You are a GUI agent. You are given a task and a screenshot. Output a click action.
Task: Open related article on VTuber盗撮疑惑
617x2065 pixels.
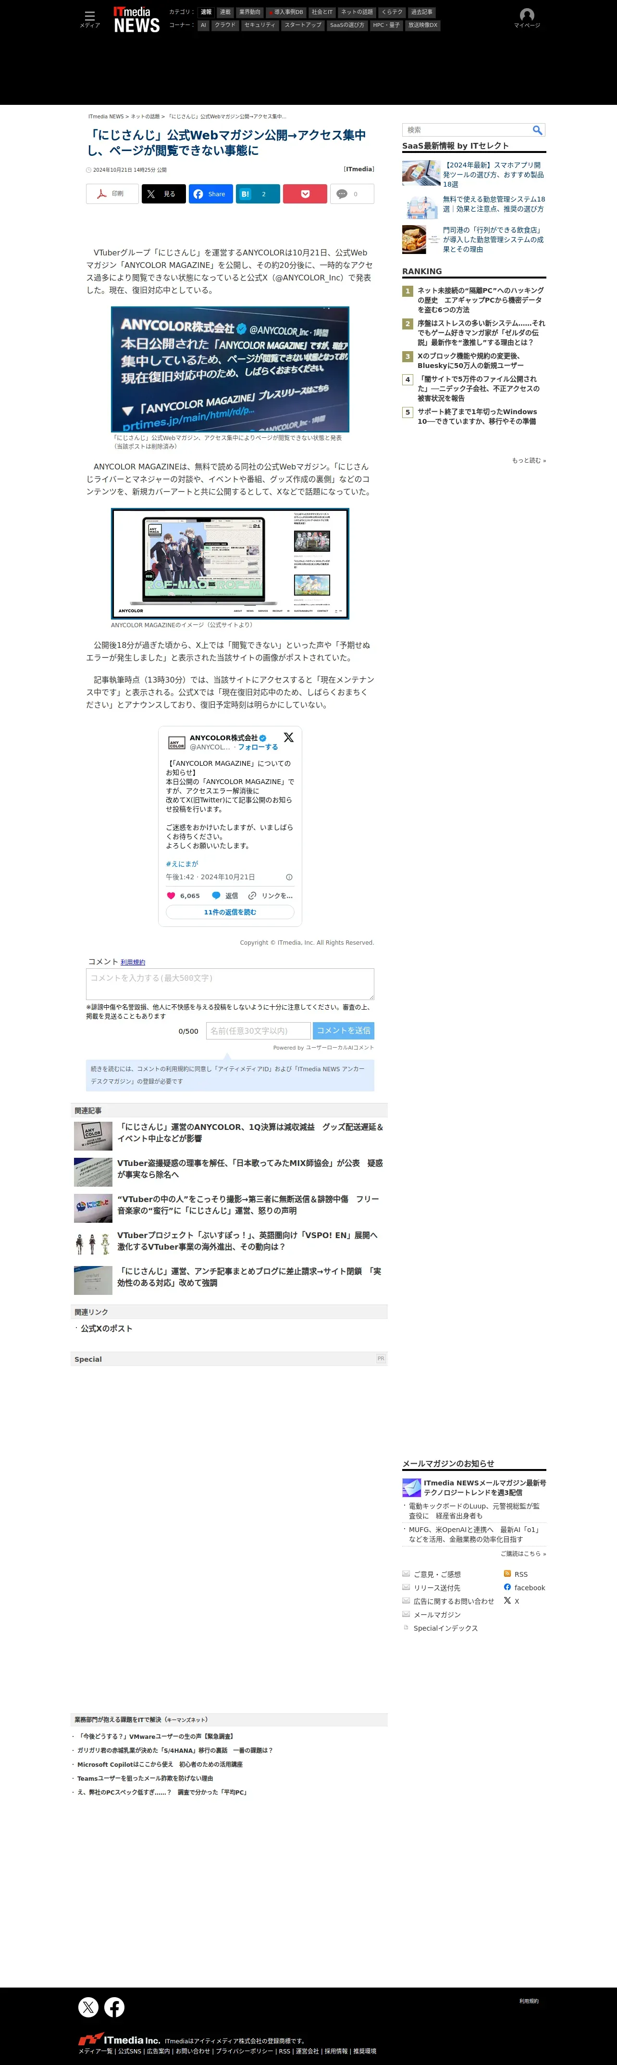250,1169
